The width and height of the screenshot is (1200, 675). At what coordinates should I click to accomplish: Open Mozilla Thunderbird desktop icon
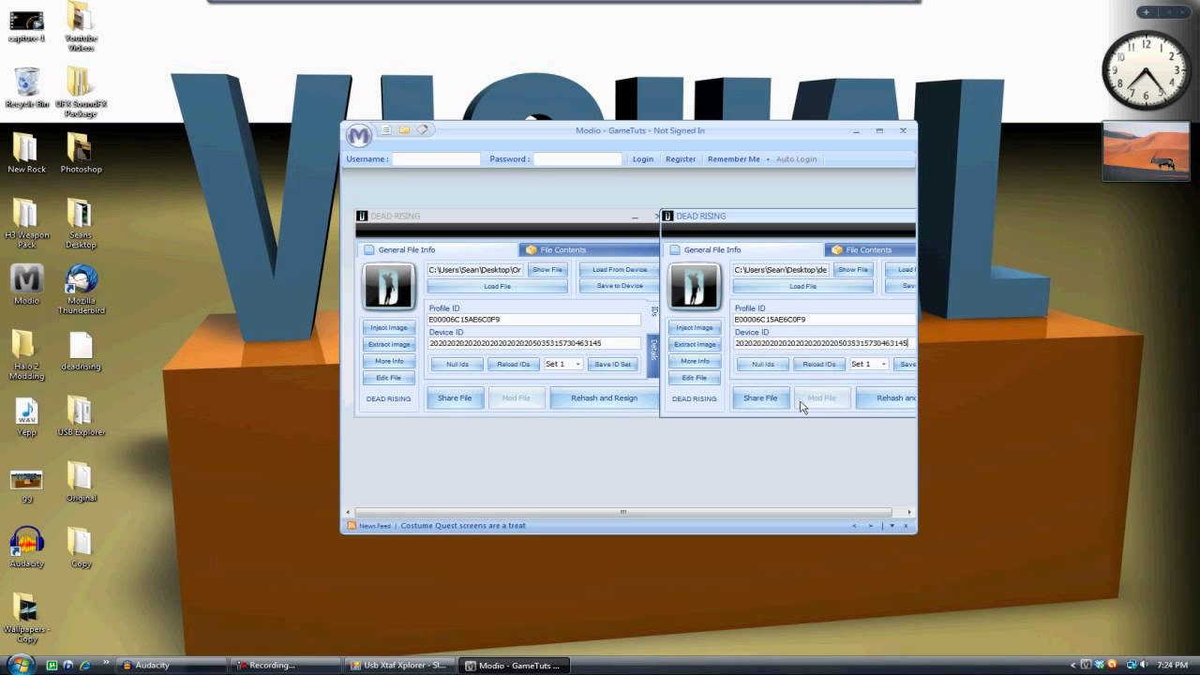(81, 290)
